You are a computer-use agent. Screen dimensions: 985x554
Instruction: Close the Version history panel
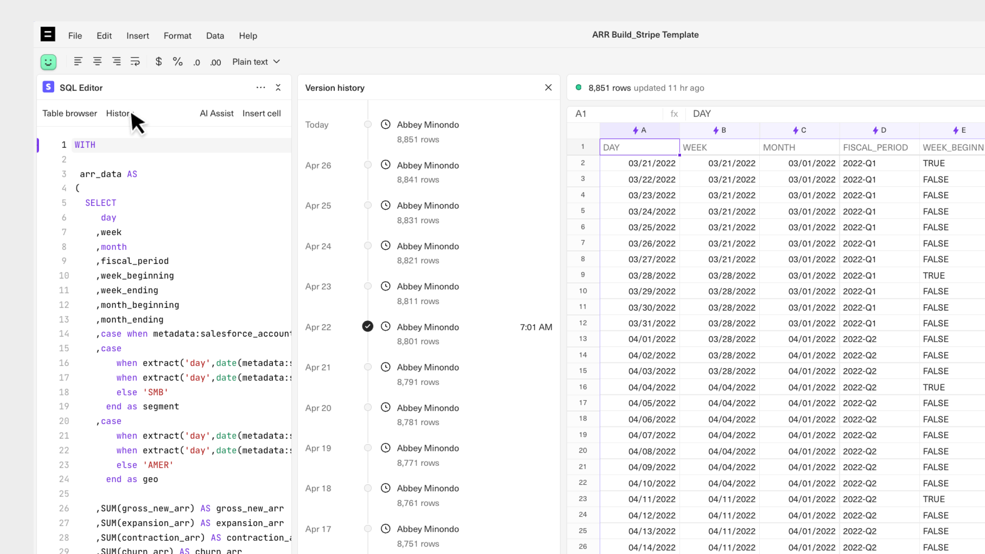[548, 87]
